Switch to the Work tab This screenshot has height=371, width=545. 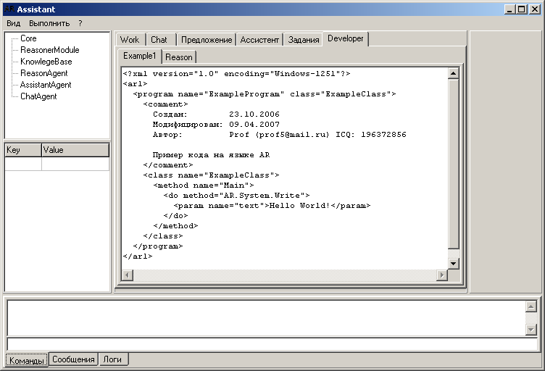click(x=130, y=40)
